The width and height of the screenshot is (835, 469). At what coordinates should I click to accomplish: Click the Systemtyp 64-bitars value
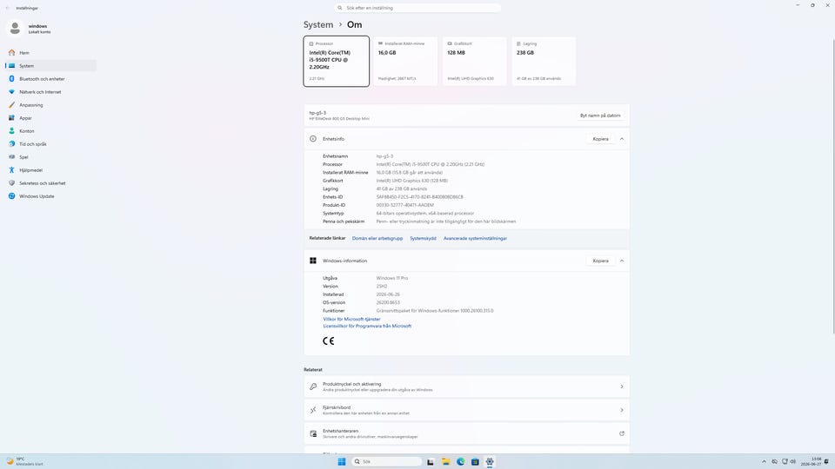click(425, 214)
